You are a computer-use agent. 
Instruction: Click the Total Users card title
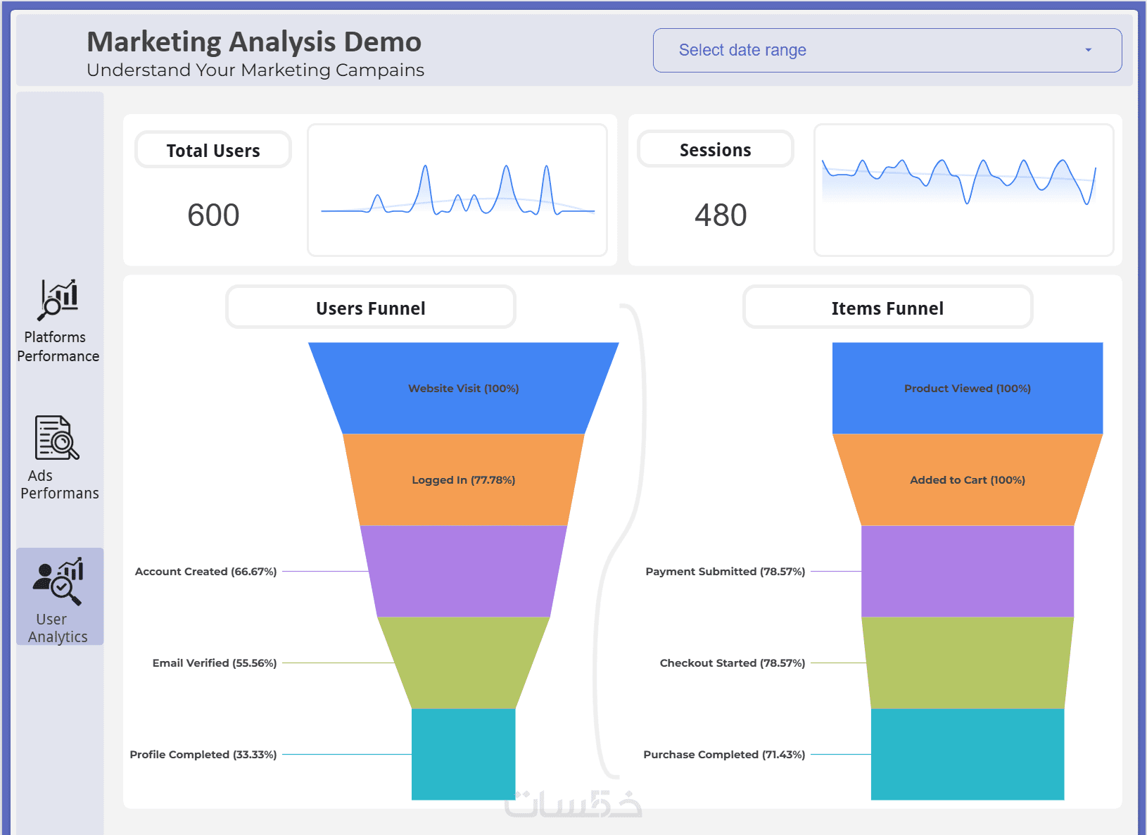pos(213,150)
